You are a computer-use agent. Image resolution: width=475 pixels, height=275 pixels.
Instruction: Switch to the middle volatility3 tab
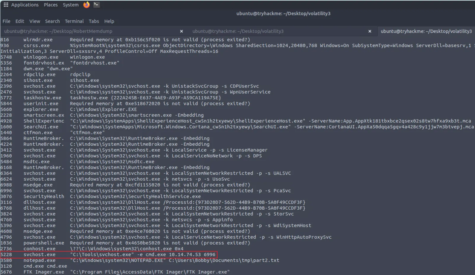click(267, 31)
